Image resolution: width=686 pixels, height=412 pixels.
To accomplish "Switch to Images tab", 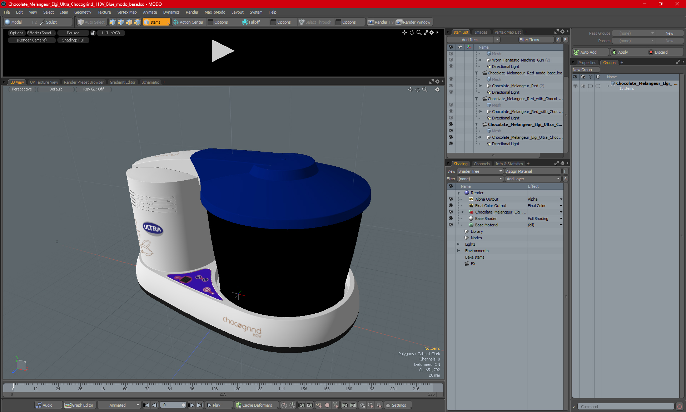I will (481, 32).
